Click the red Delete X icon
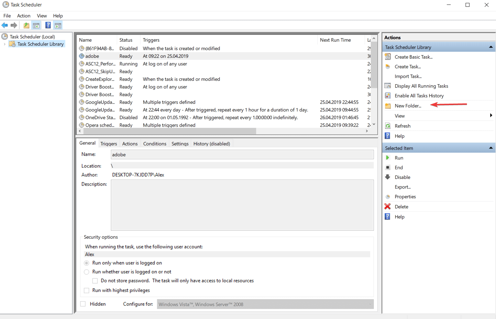This screenshot has width=496, height=319. point(388,207)
